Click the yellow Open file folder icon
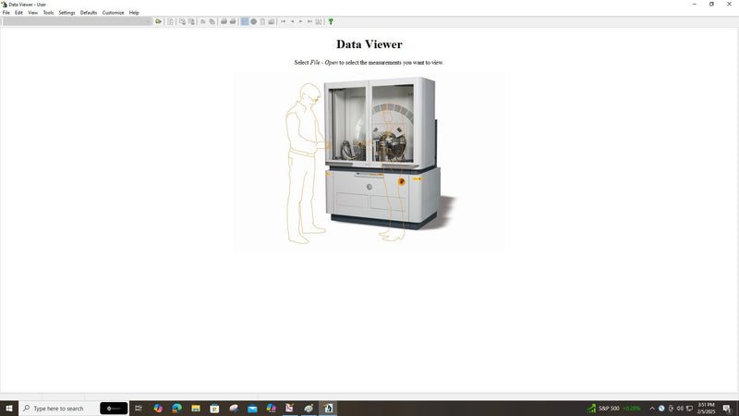This screenshot has height=416, width=739. click(158, 21)
